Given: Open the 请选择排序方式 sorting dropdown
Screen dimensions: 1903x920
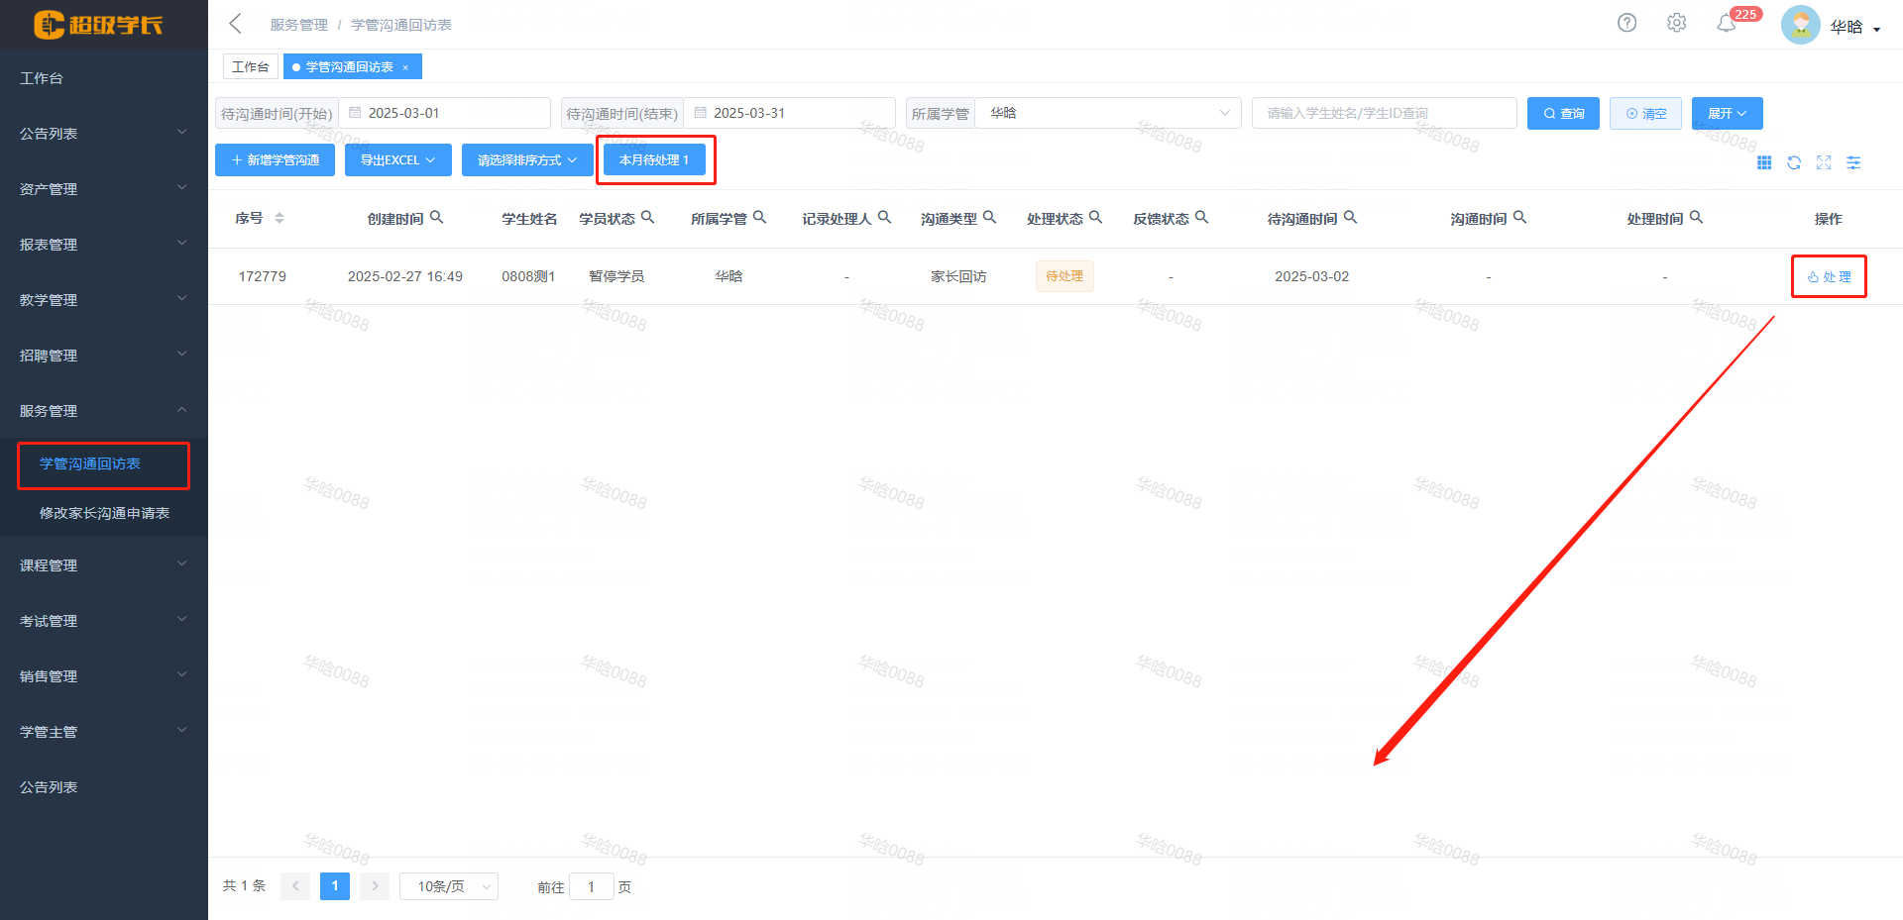Looking at the screenshot, I should click(527, 158).
